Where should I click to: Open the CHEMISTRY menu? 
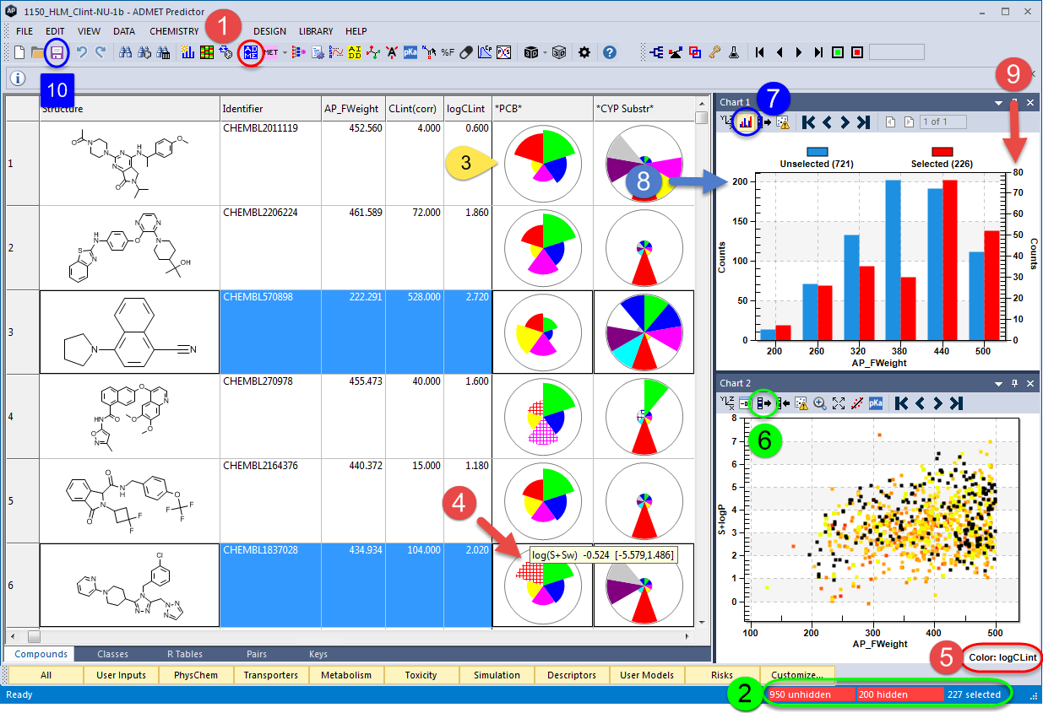(174, 31)
